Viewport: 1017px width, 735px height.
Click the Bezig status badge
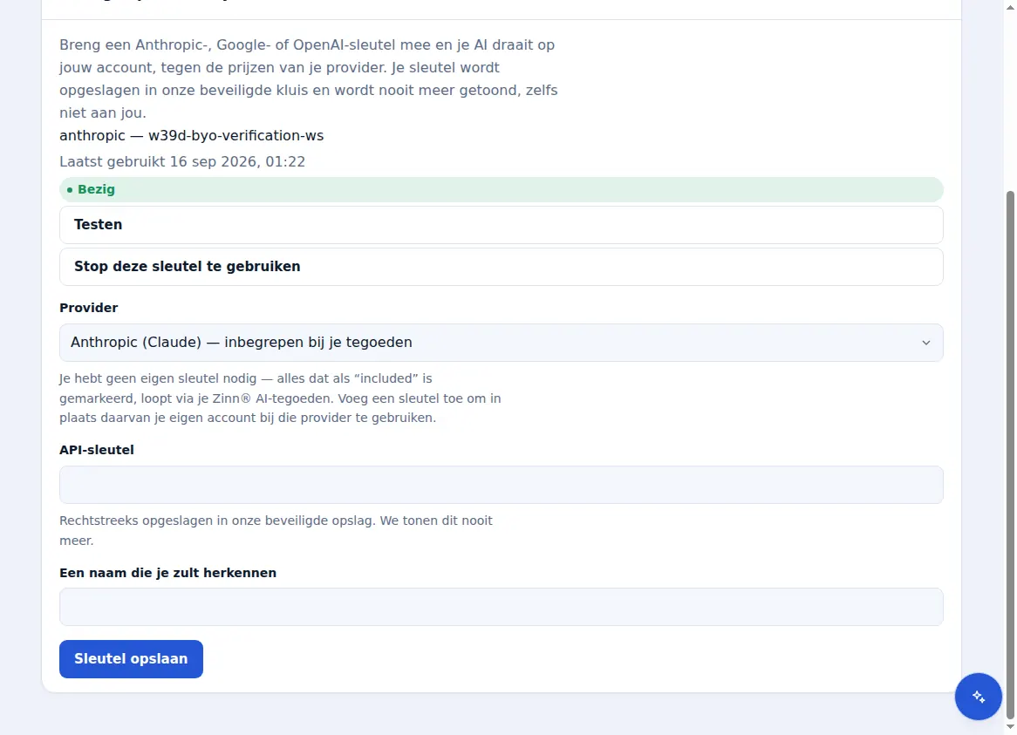pyautogui.click(x=501, y=190)
